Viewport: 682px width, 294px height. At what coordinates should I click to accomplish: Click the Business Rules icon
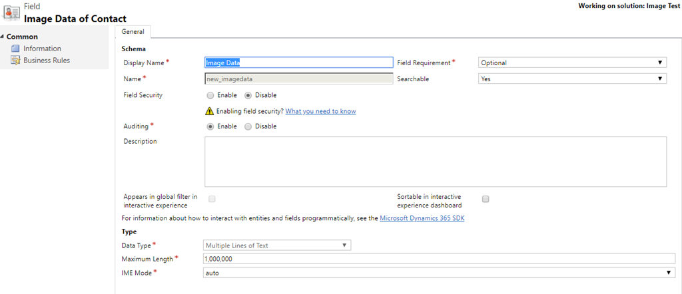pos(15,61)
